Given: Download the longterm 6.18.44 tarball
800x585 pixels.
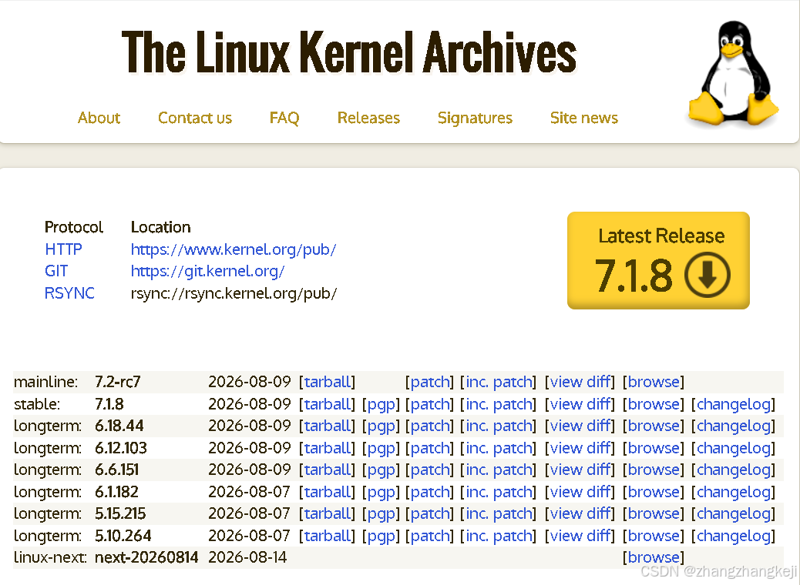Looking at the screenshot, I should [327, 426].
